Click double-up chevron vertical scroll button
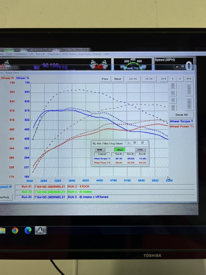 click(x=173, y=86)
